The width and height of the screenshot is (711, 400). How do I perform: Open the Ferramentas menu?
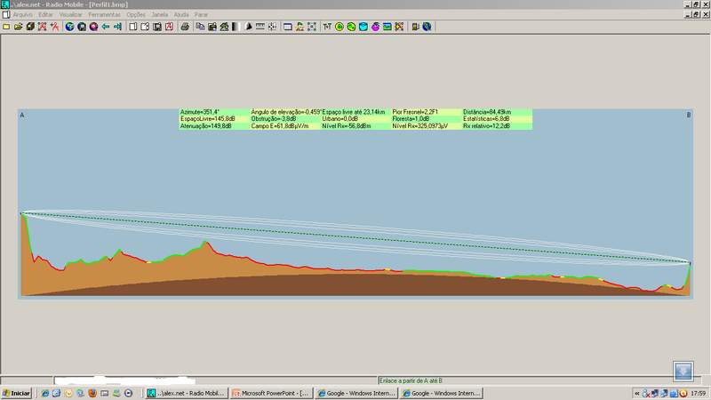coord(105,15)
